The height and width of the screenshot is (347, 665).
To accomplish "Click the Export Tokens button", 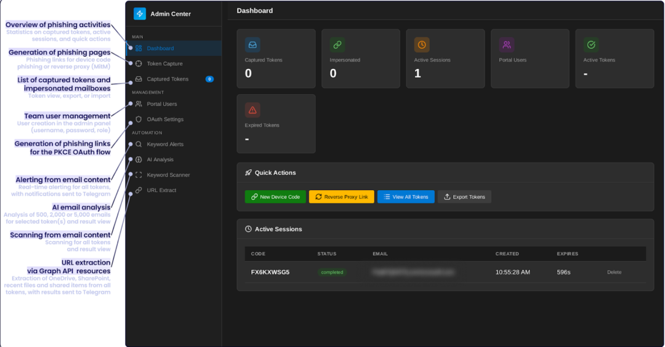I will pos(464,197).
